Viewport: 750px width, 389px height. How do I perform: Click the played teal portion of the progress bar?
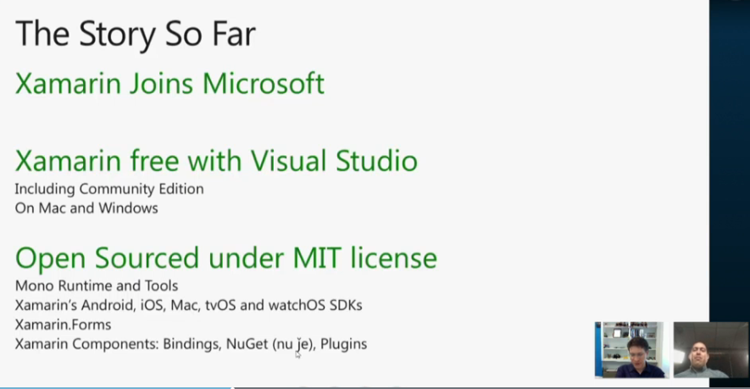pos(114,387)
